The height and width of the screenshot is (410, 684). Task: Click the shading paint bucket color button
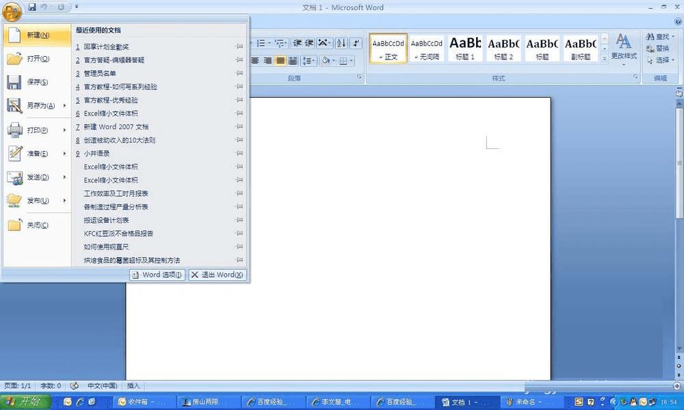(325, 61)
